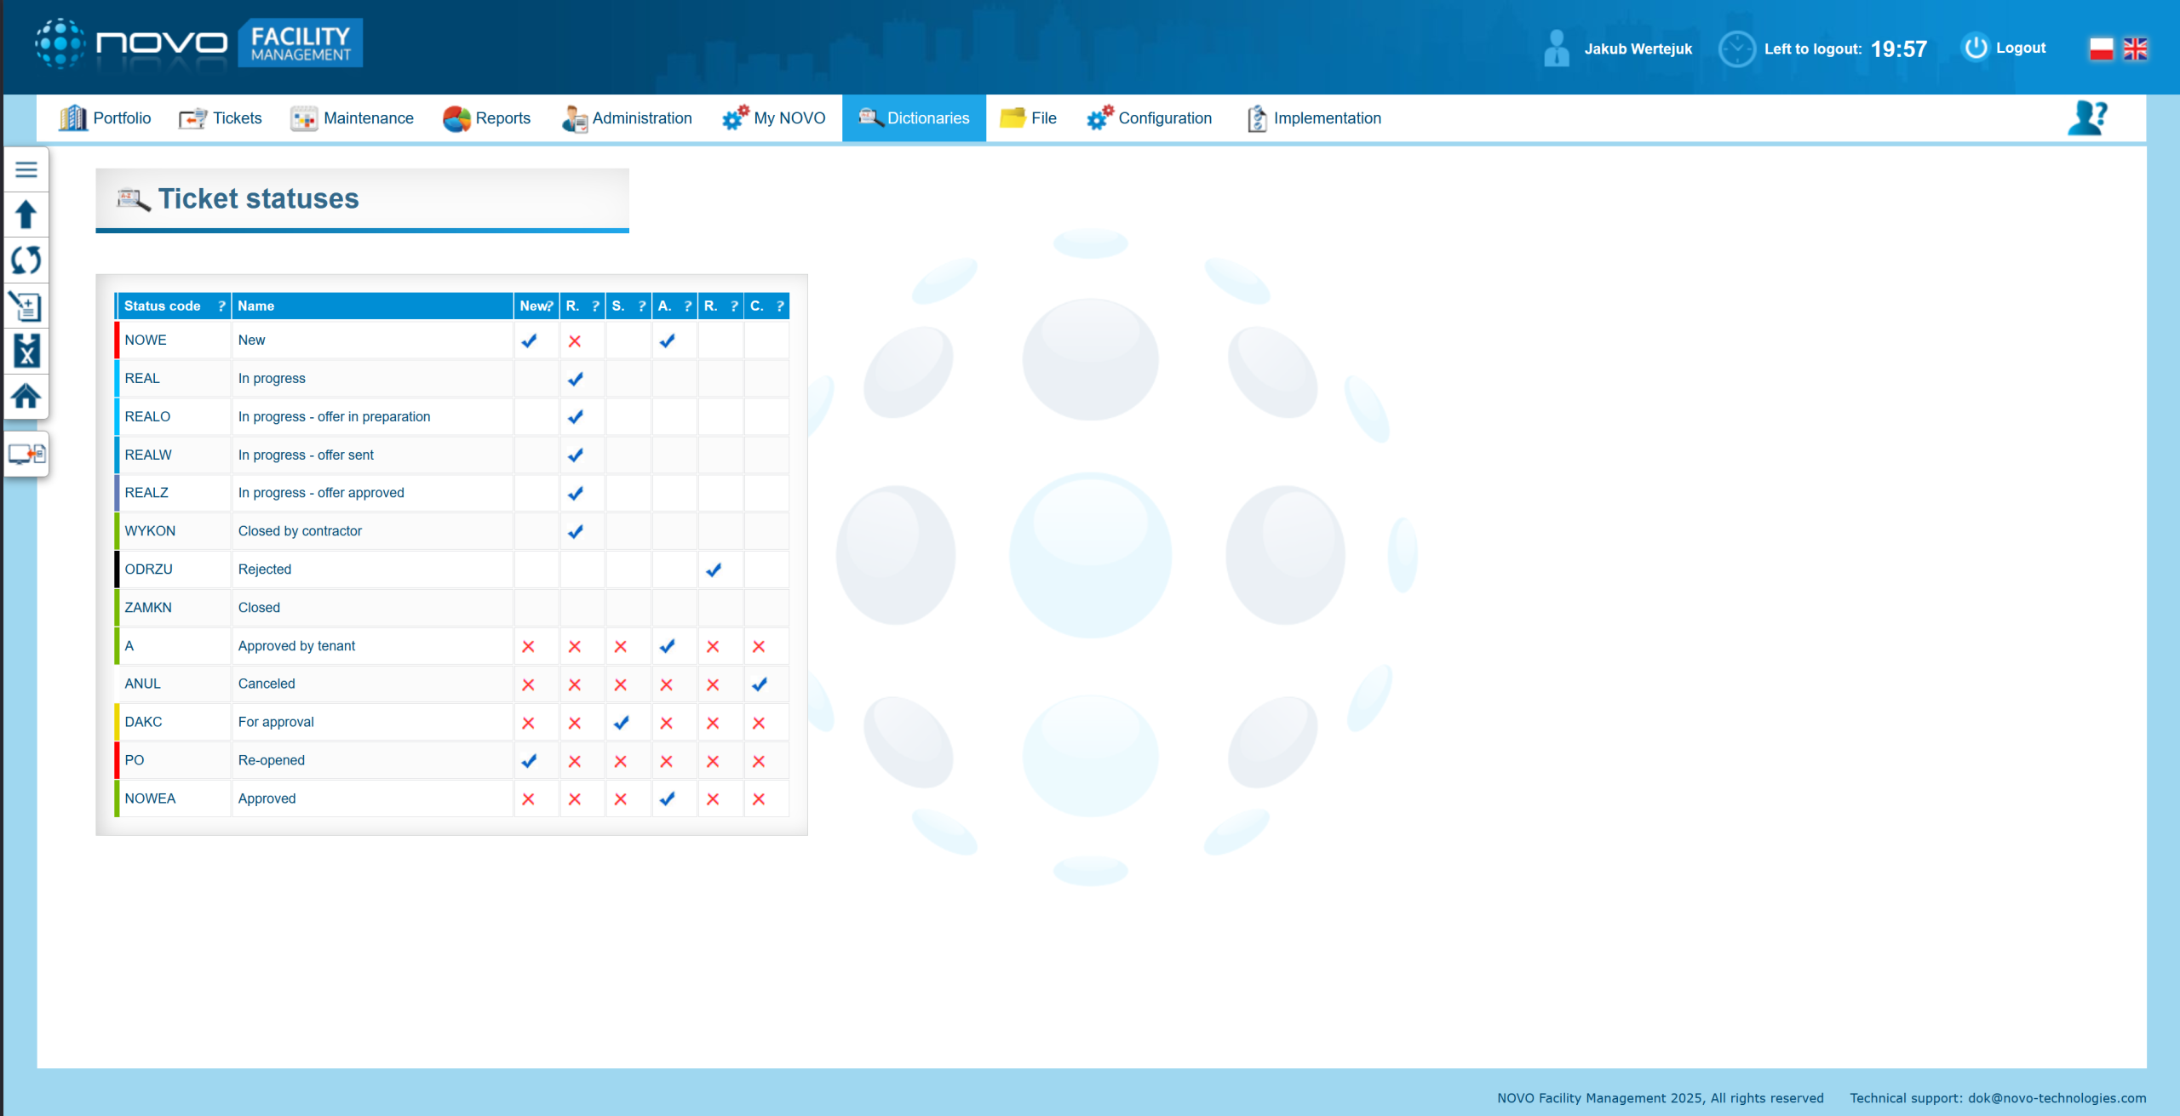Screen dimensions: 2180x1116
Task: Toggle the checkmark in the Rejected row
Action: (714, 569)
